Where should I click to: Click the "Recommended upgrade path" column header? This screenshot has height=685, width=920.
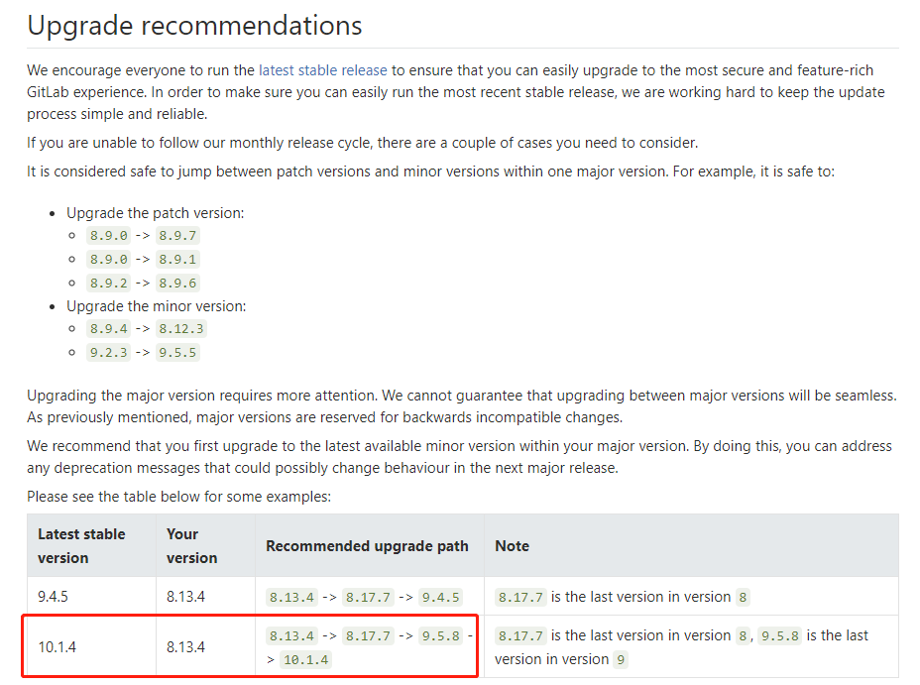367,546
